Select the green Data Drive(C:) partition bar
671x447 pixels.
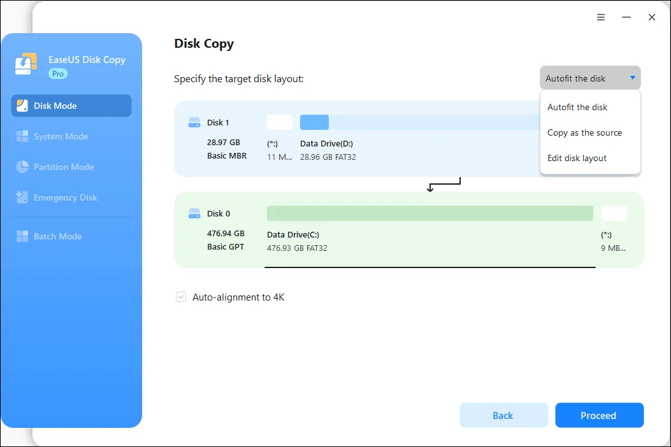(430, 213)
